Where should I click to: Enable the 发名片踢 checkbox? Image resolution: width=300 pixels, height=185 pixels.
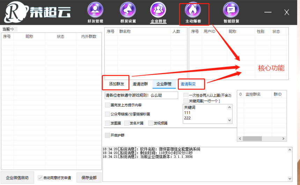(126, 123)
